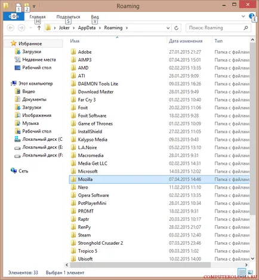Open Документы icon in sidebar
The height and width of the screenshot is (280, 259).
tap(17, 99)
